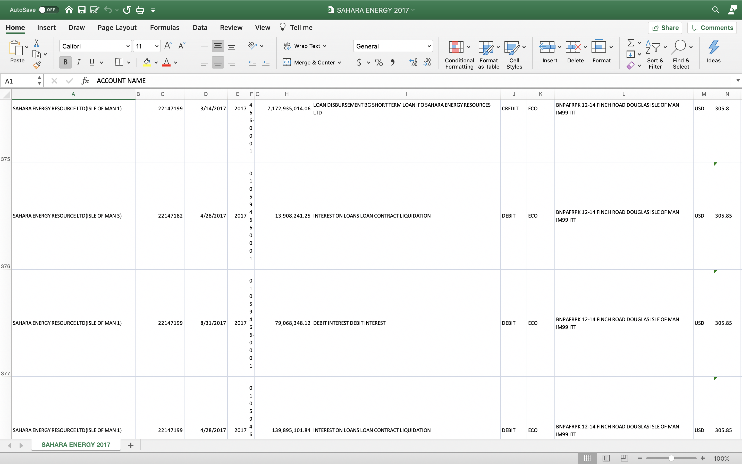
Task: Open Format as Table gallery
Action: [x=489, y=55]
